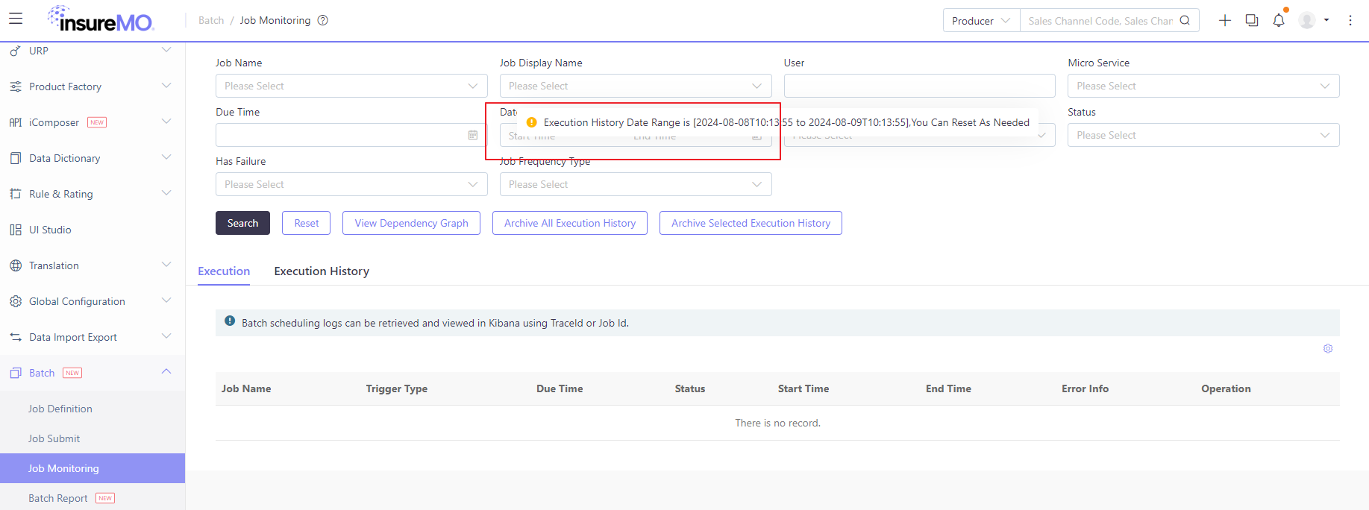Click the Trigger Type column header
Image resolution: width=1369 pixels, height=510 pixels.
(x=397, y=388)
